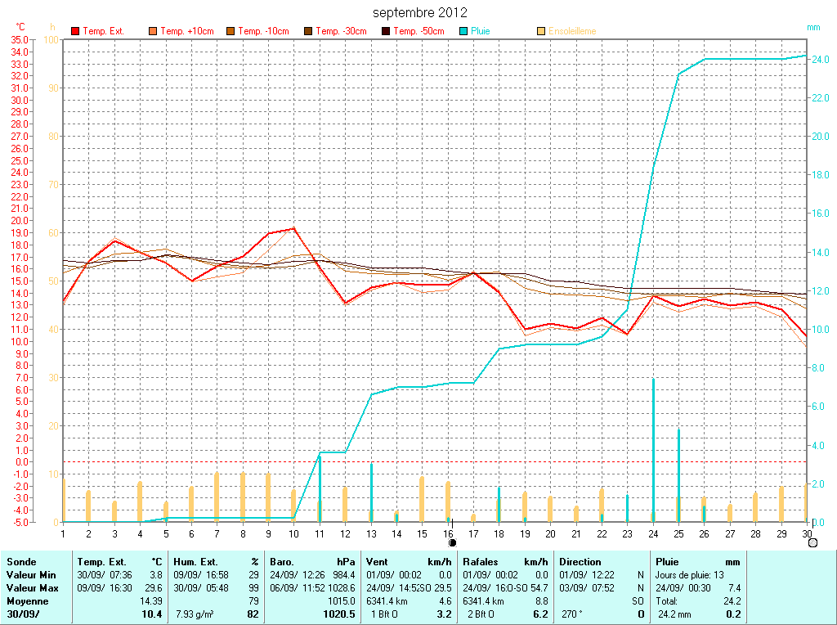Click the yellow Ensoleillement legend square

[541, 31]
